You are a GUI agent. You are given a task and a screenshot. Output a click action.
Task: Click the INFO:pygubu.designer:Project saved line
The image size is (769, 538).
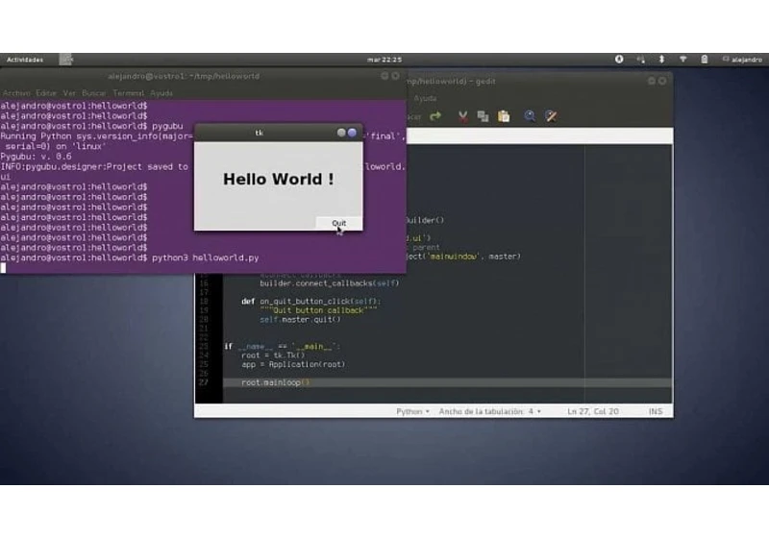point(94,166)
